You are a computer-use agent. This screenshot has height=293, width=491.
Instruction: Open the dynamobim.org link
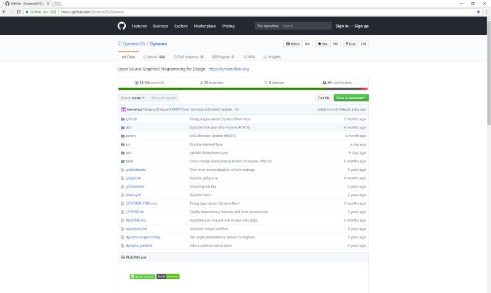pos(228,69)
